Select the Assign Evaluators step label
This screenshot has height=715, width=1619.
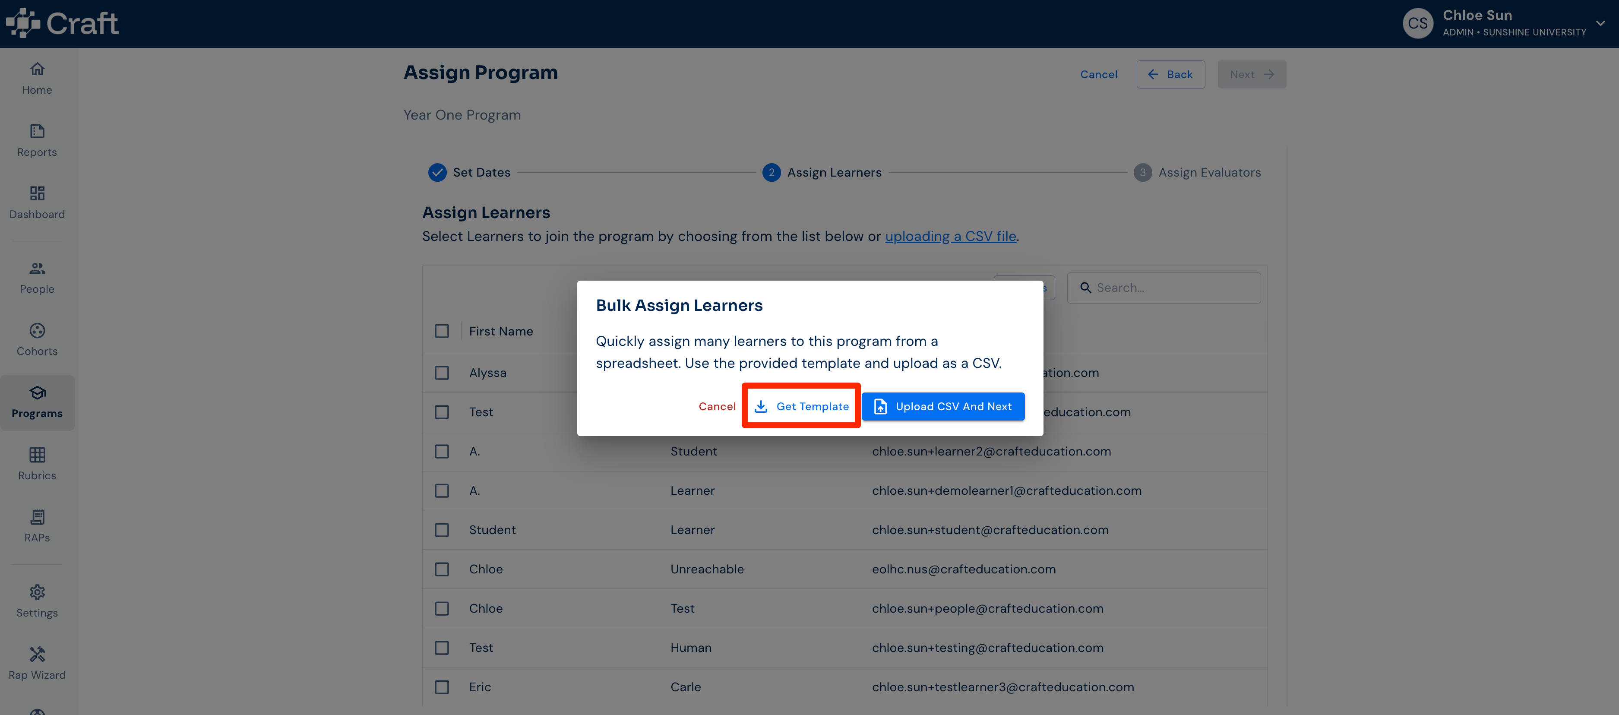coord(1209,172)
